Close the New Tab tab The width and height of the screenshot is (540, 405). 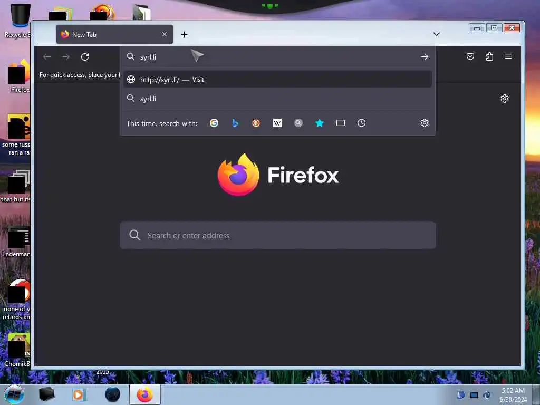pyautogui.click(x=165, y=34)
